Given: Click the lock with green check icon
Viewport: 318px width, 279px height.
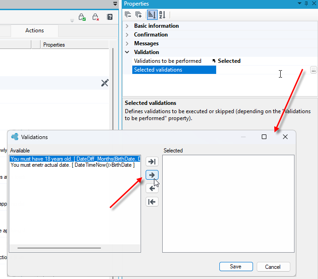Looking at the screenshot, I should (82, 17).
